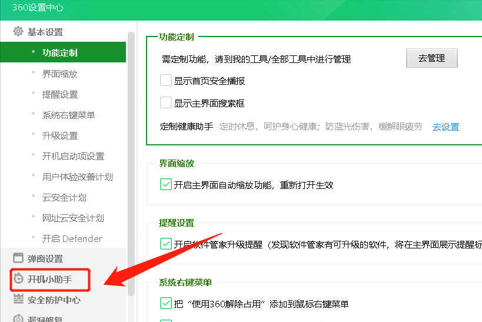Open 开机启动项设置 sidebar item
This screenshot has width=482, height=322.
coord(73,156)
